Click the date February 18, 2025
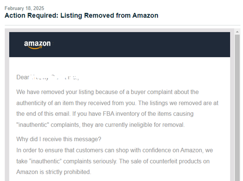 click(24, 8)
